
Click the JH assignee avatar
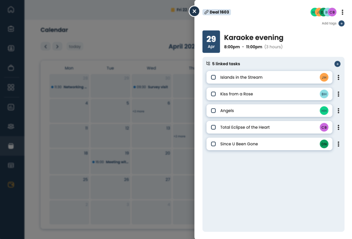(x=324, y=77)
